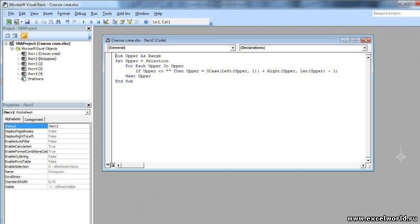420x224 pixels.
Task: Close the Properties - Лист2 panel
Action: click(88, 105)
